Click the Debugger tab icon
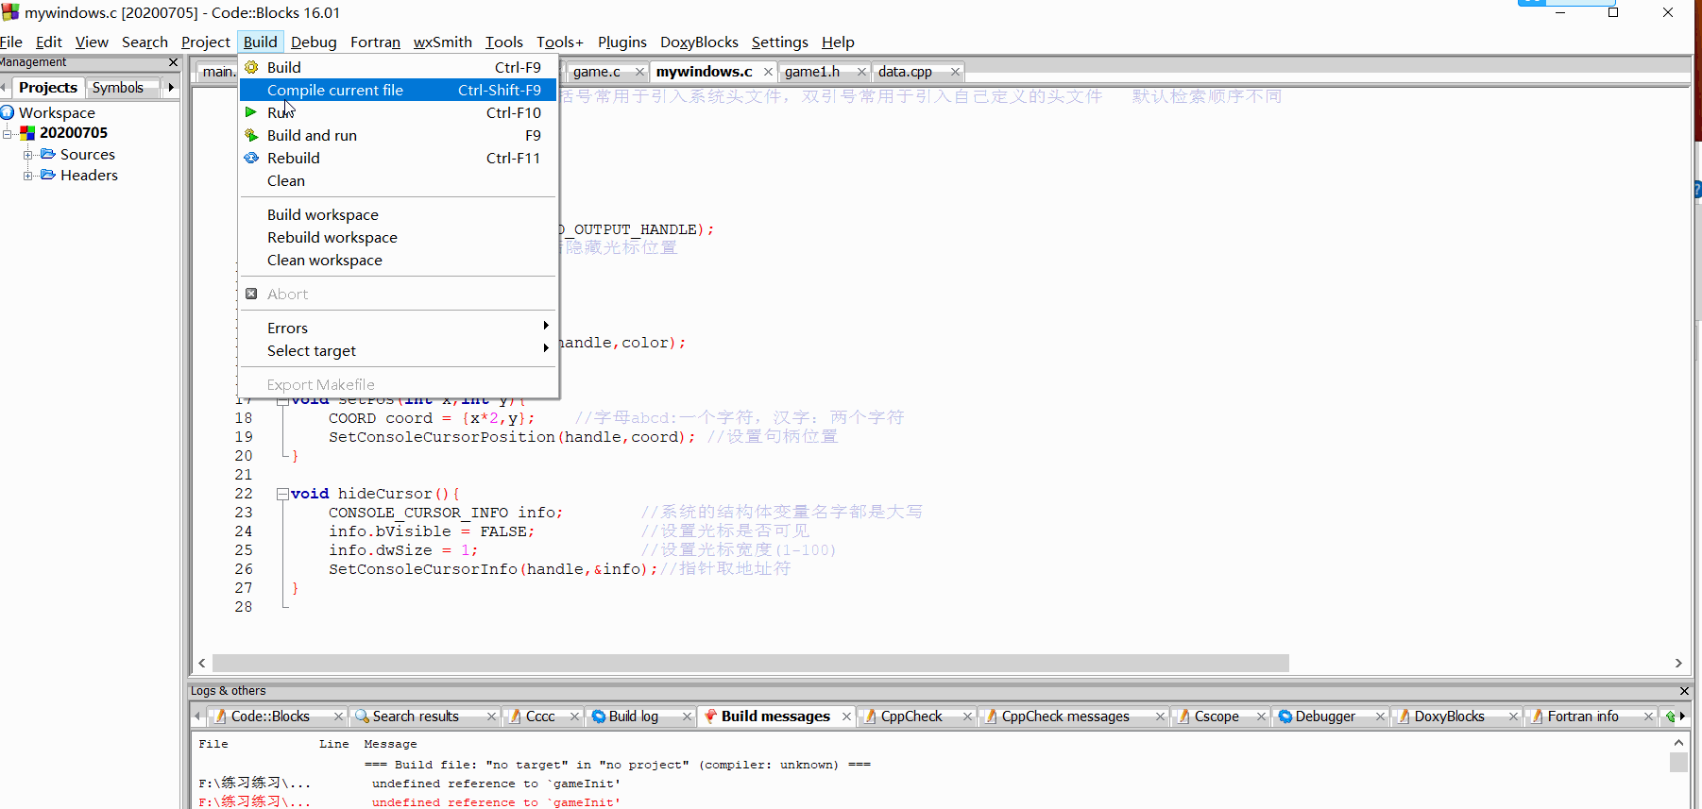The width and height of the screenshot is (1702, 809). click(x=1285, y=716)
